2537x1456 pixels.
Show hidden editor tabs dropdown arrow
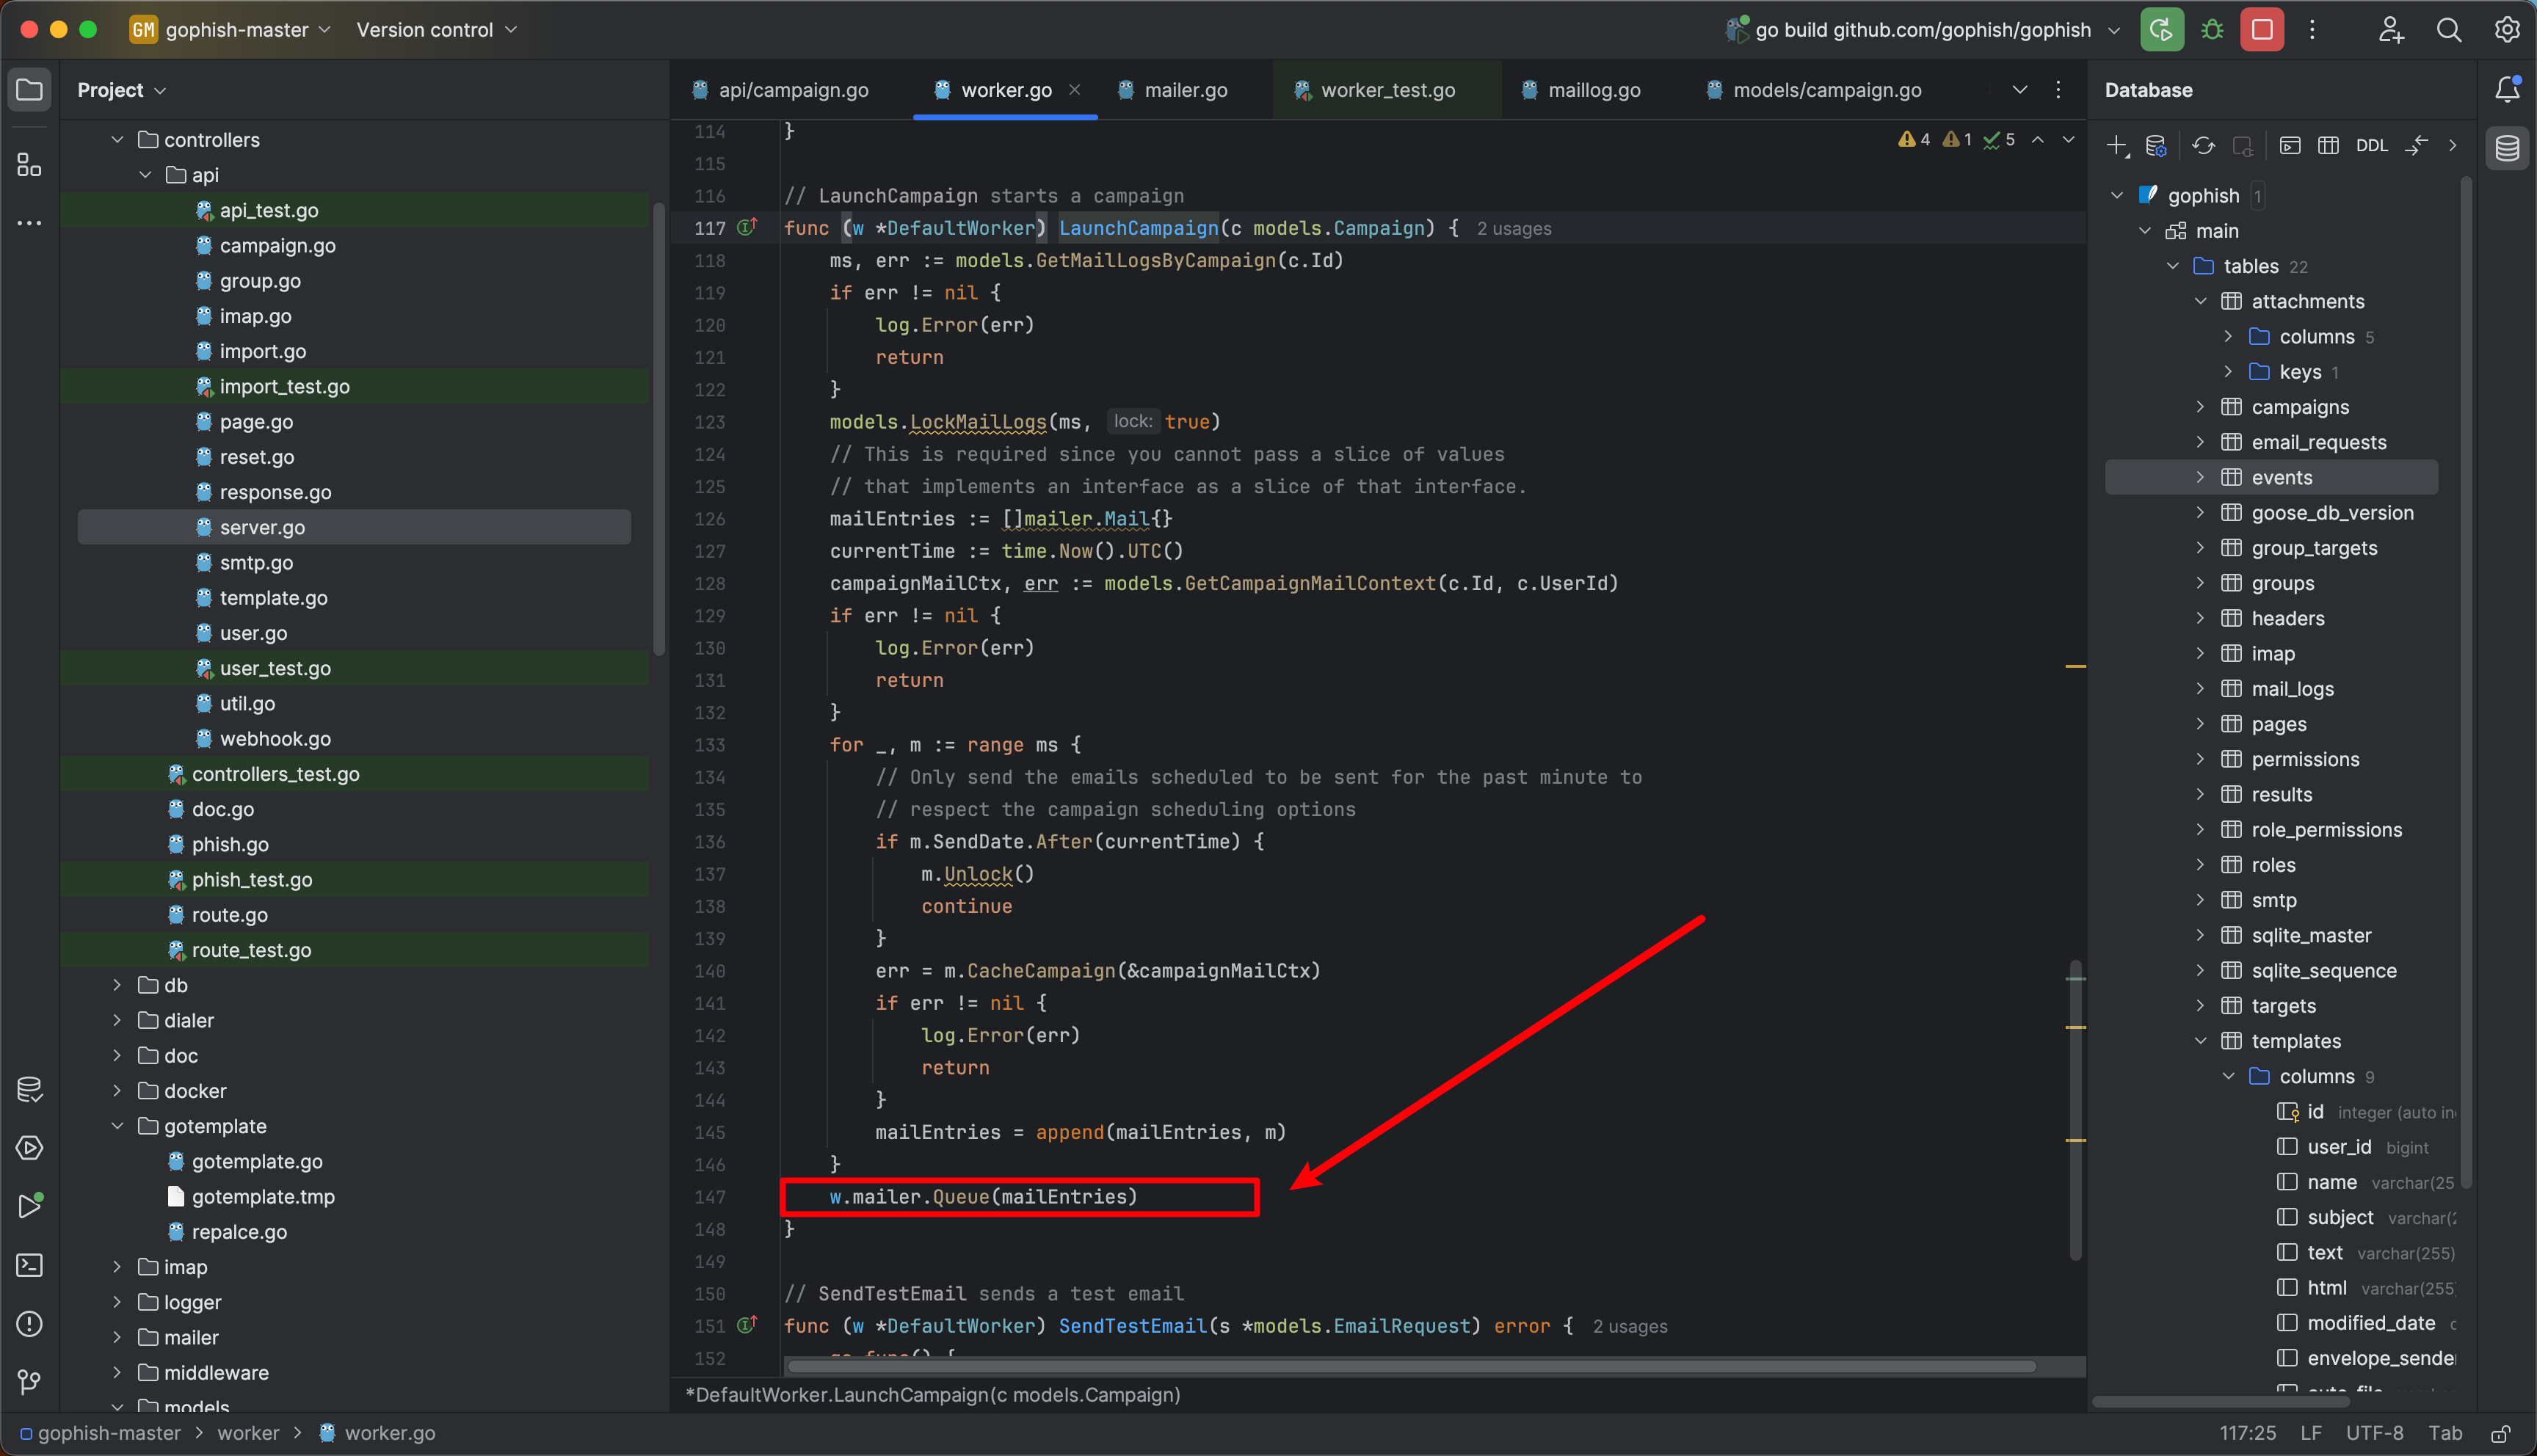point(2019,90)
